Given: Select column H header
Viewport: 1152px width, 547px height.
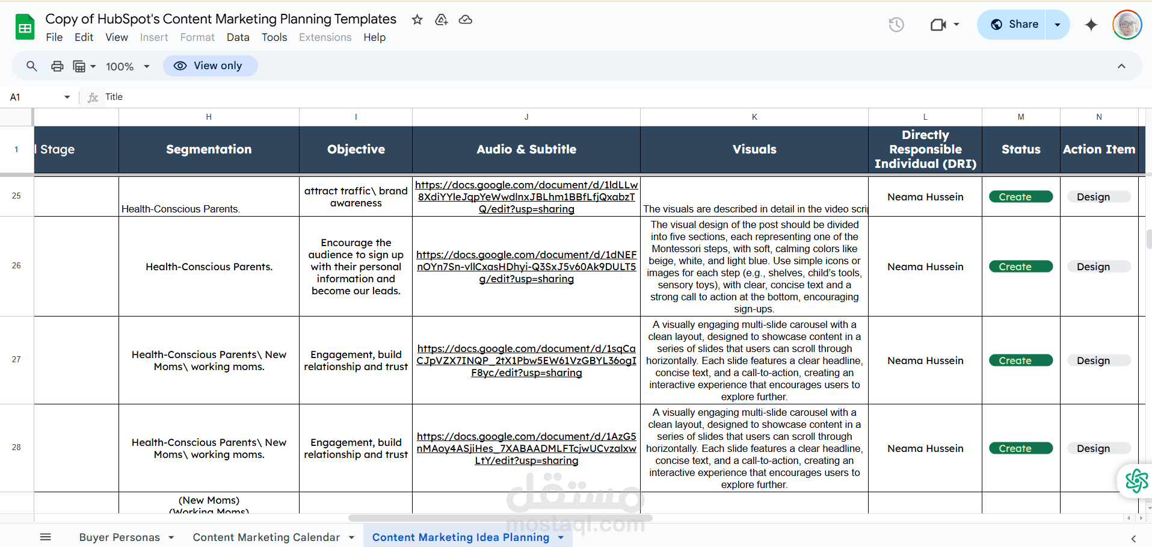Looking at the screenshot, I should (209, 117).
